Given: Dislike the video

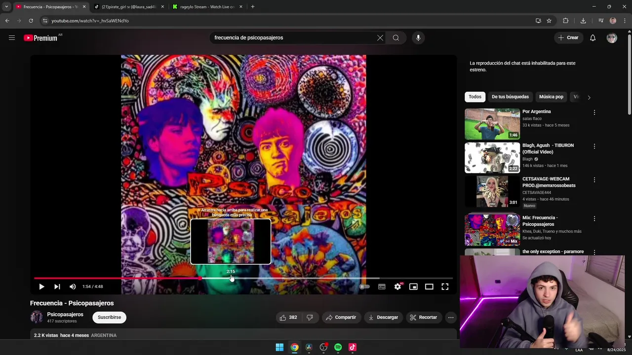Looking at the screenshot, I should click(310, 318).
